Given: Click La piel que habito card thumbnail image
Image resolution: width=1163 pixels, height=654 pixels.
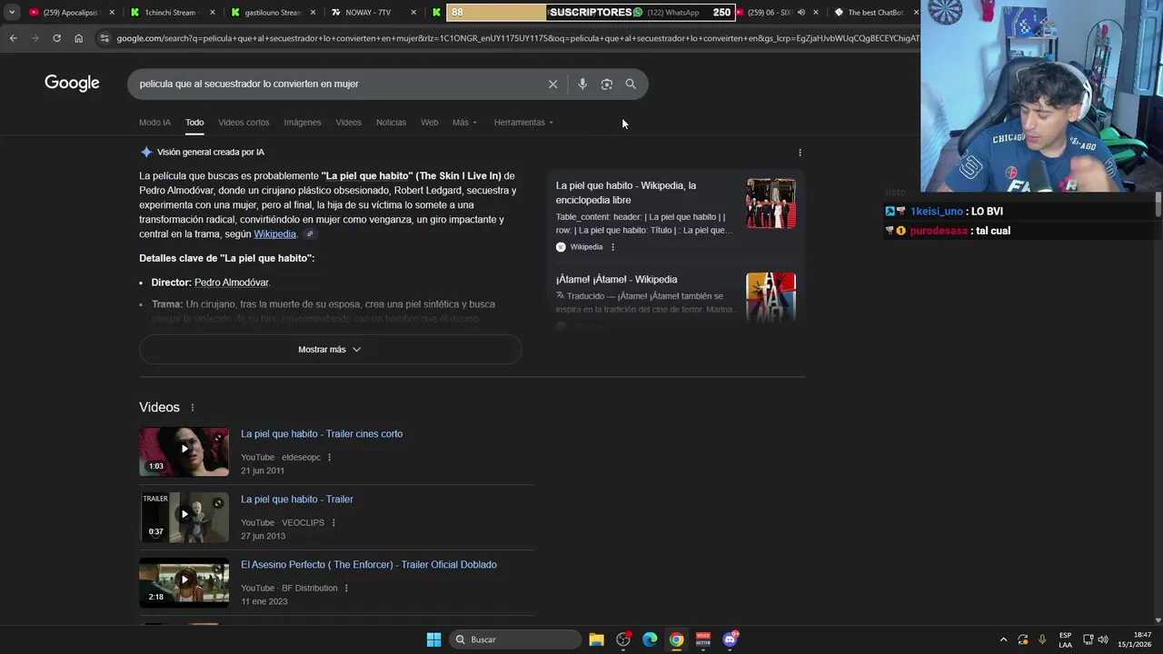Looking at the screenshot, I should pos(770,203).
